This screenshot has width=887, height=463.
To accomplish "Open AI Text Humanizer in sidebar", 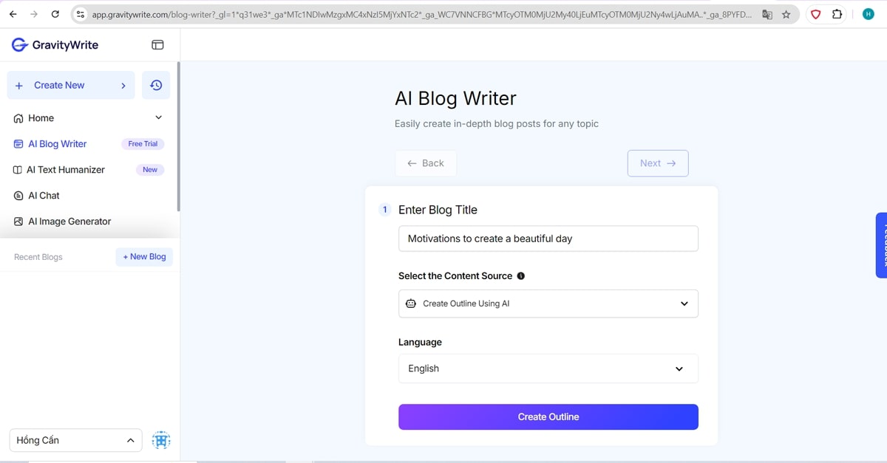I will point(66,170).
